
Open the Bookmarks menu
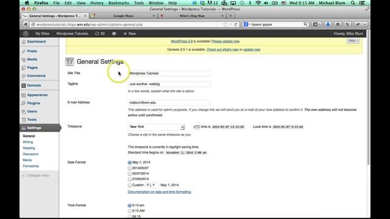[118, 3]
